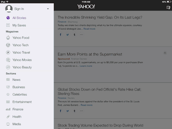Screen dimensions: 172x129
Task: Click the Yahoo Food cupcake icon
Action: click(x=8, y=38)
